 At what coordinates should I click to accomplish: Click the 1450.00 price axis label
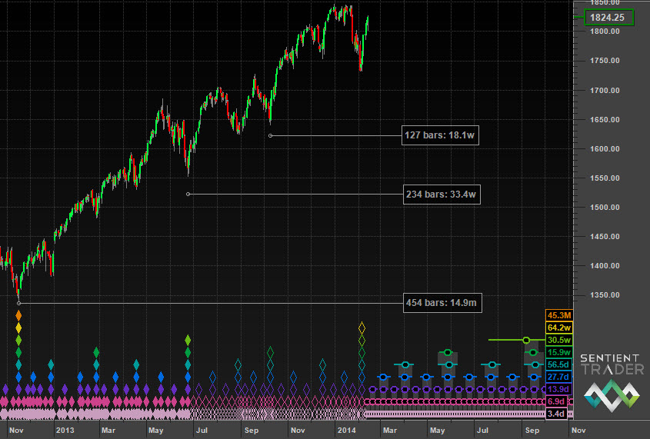pyautogui.click(x=605, y=237)
